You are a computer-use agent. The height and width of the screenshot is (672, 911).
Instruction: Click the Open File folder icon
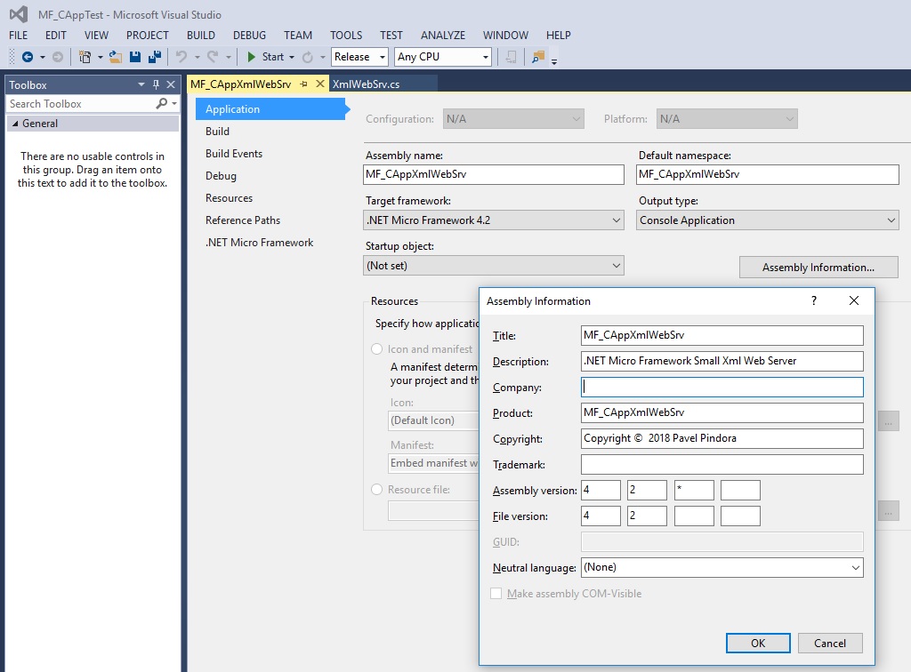click(x=116, y=57)
